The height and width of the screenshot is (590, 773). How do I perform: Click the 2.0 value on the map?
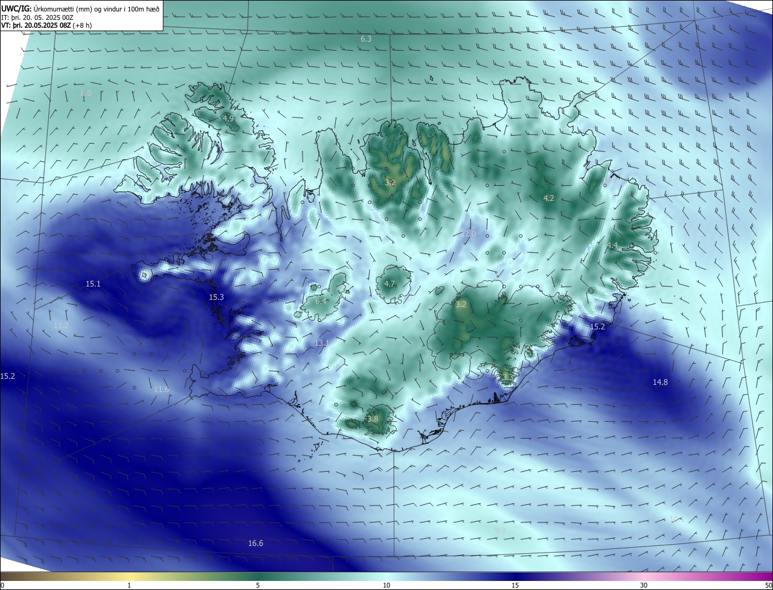(x=470, y=233)
